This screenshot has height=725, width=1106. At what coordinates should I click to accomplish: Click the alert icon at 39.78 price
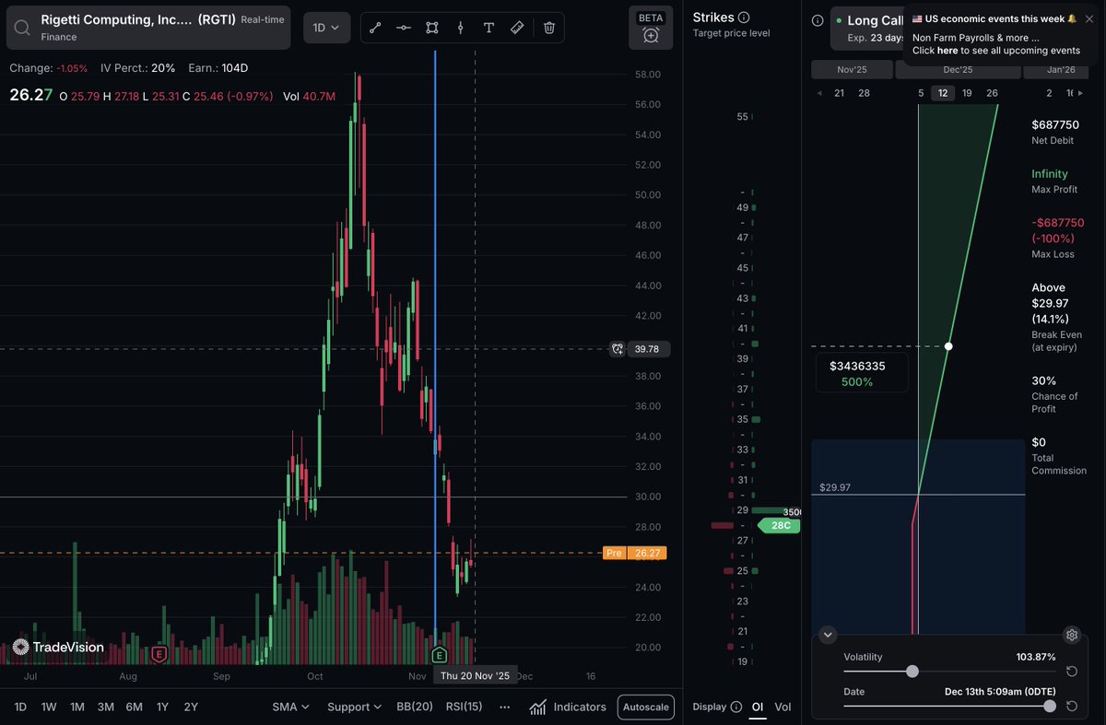click(617, 349)
